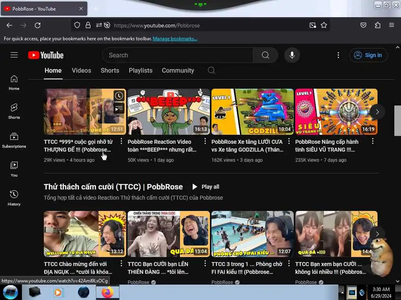Image resolution: width=401 pixels, height=300 pixels.
Task: Add TTCC 999 video to Watch later
Action: (x=119, y=96)
